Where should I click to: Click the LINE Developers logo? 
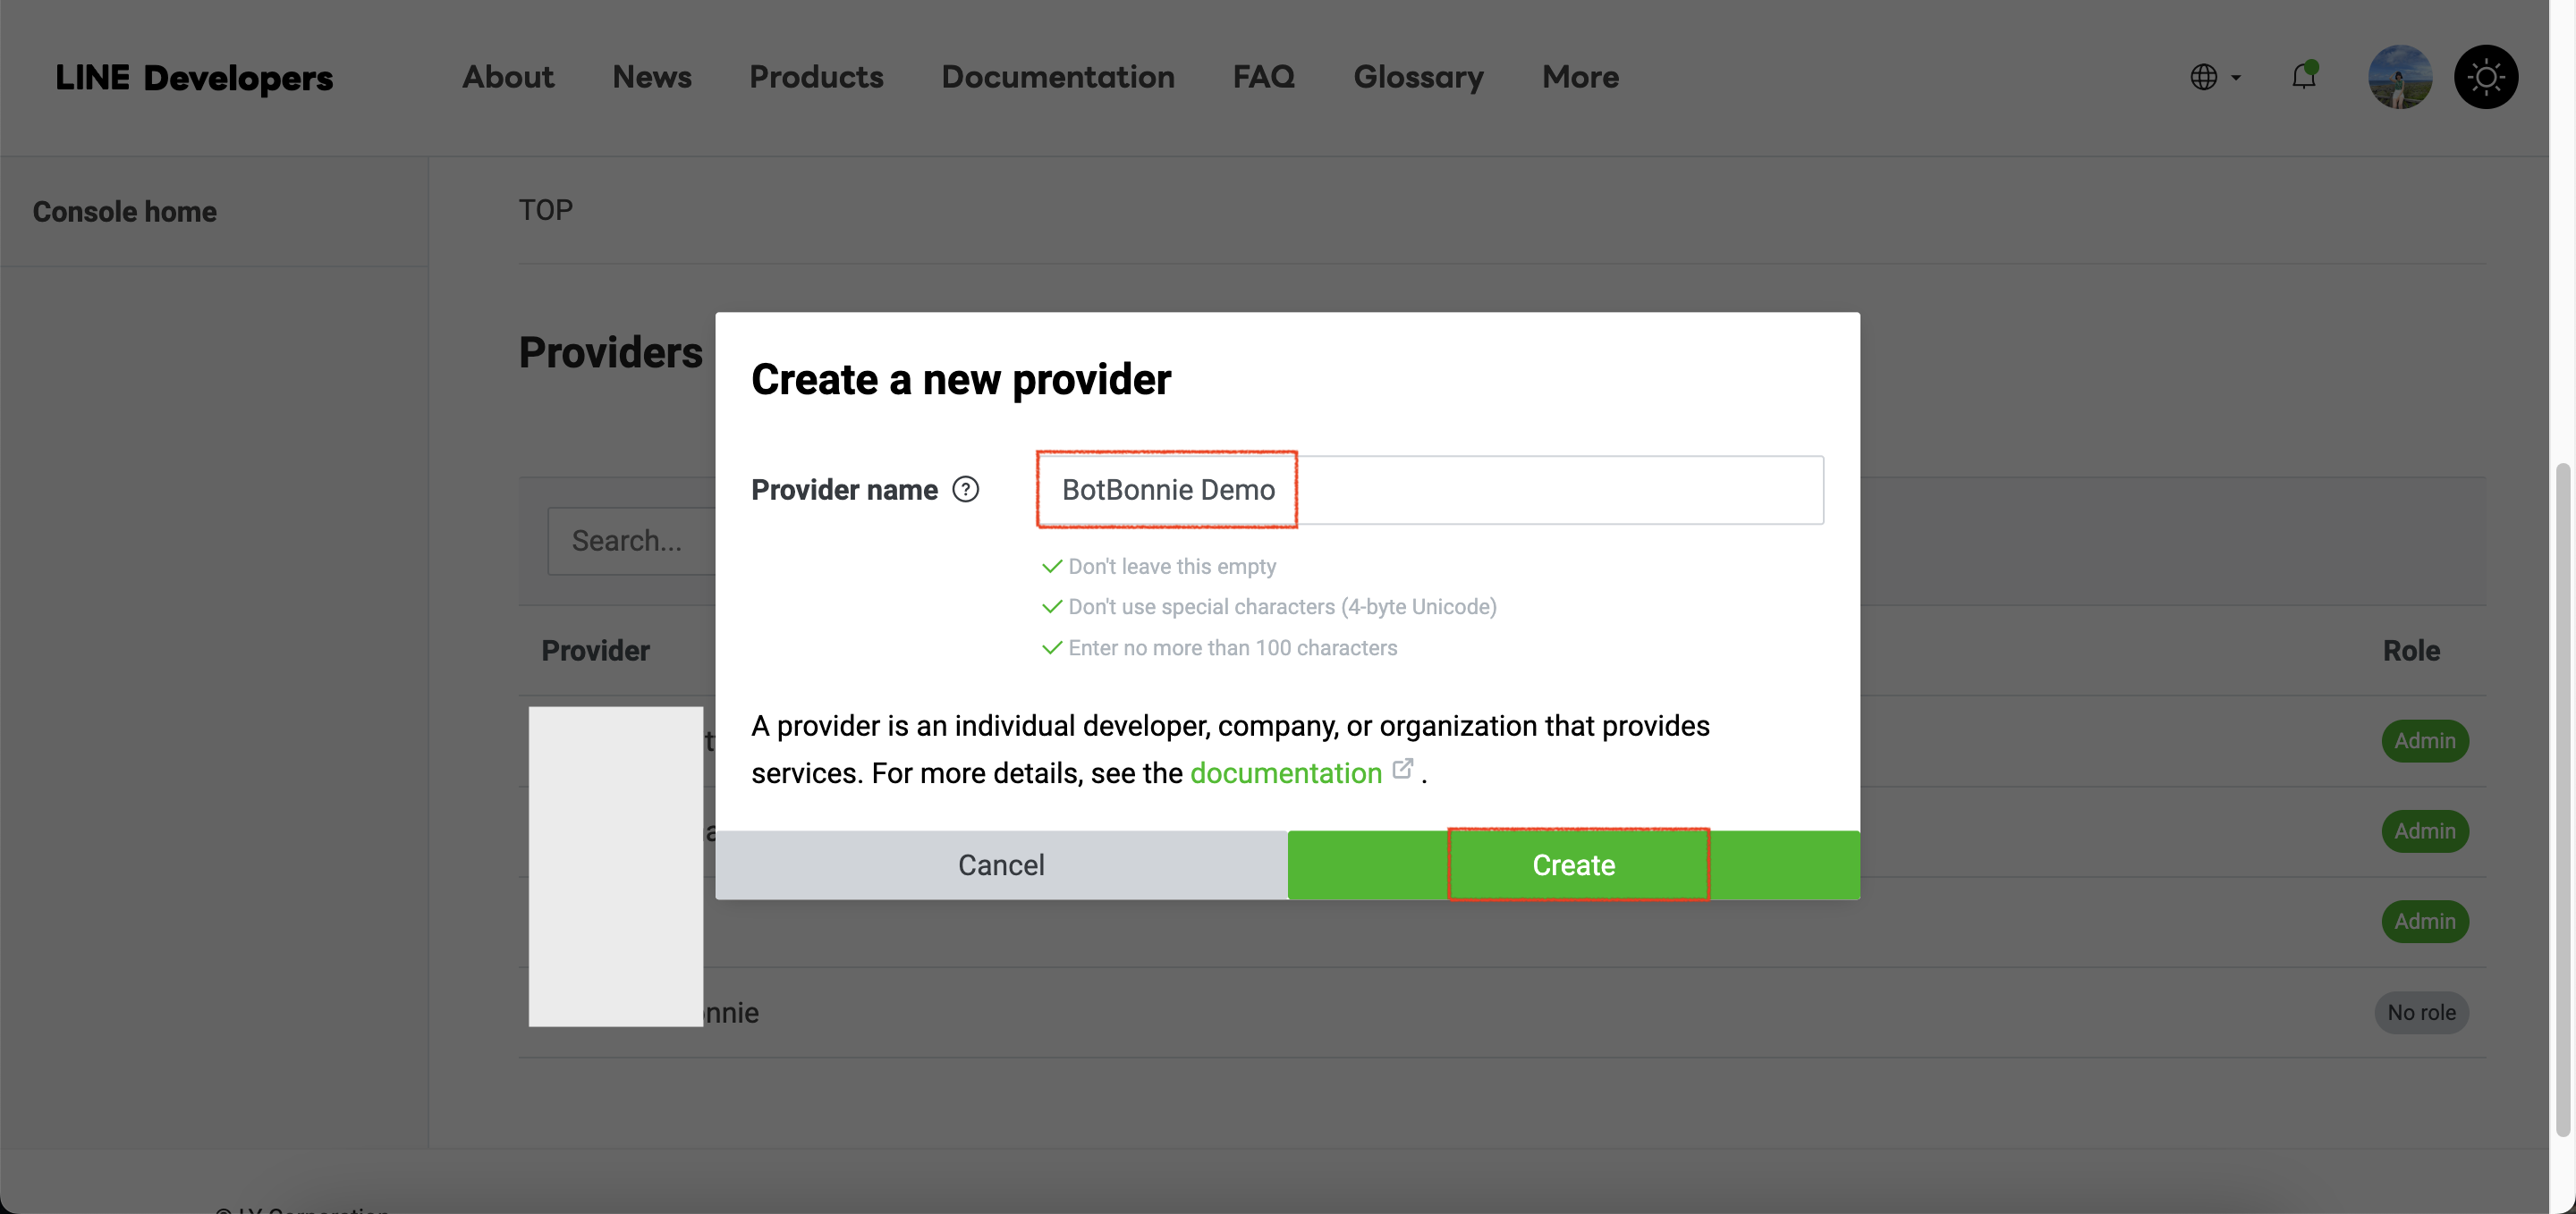[194, 77]
